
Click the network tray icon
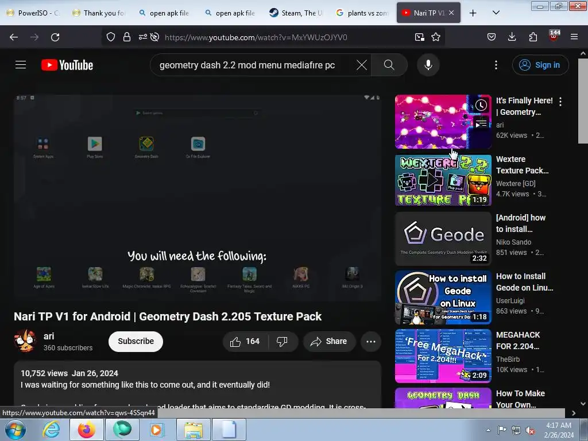516,430
